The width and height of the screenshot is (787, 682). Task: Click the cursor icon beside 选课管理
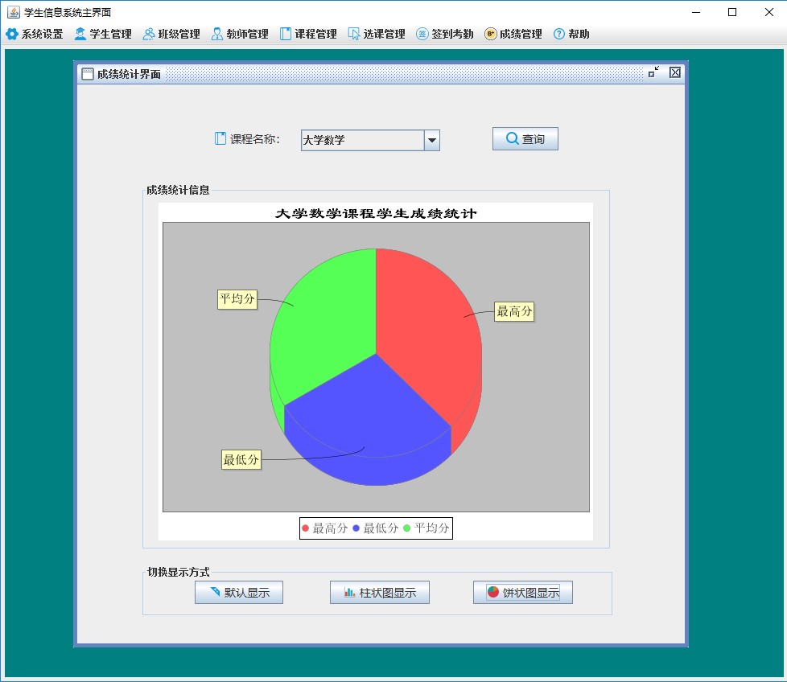pos(354,34)
